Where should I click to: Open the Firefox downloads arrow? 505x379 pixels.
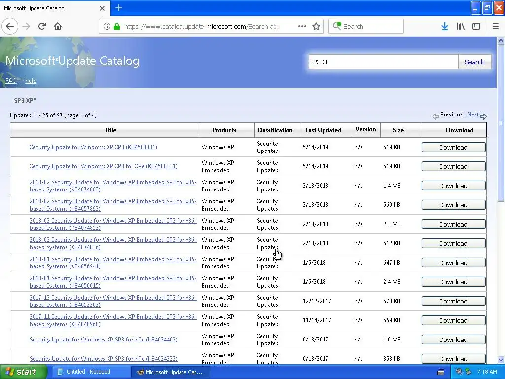[x=444, y=26]
